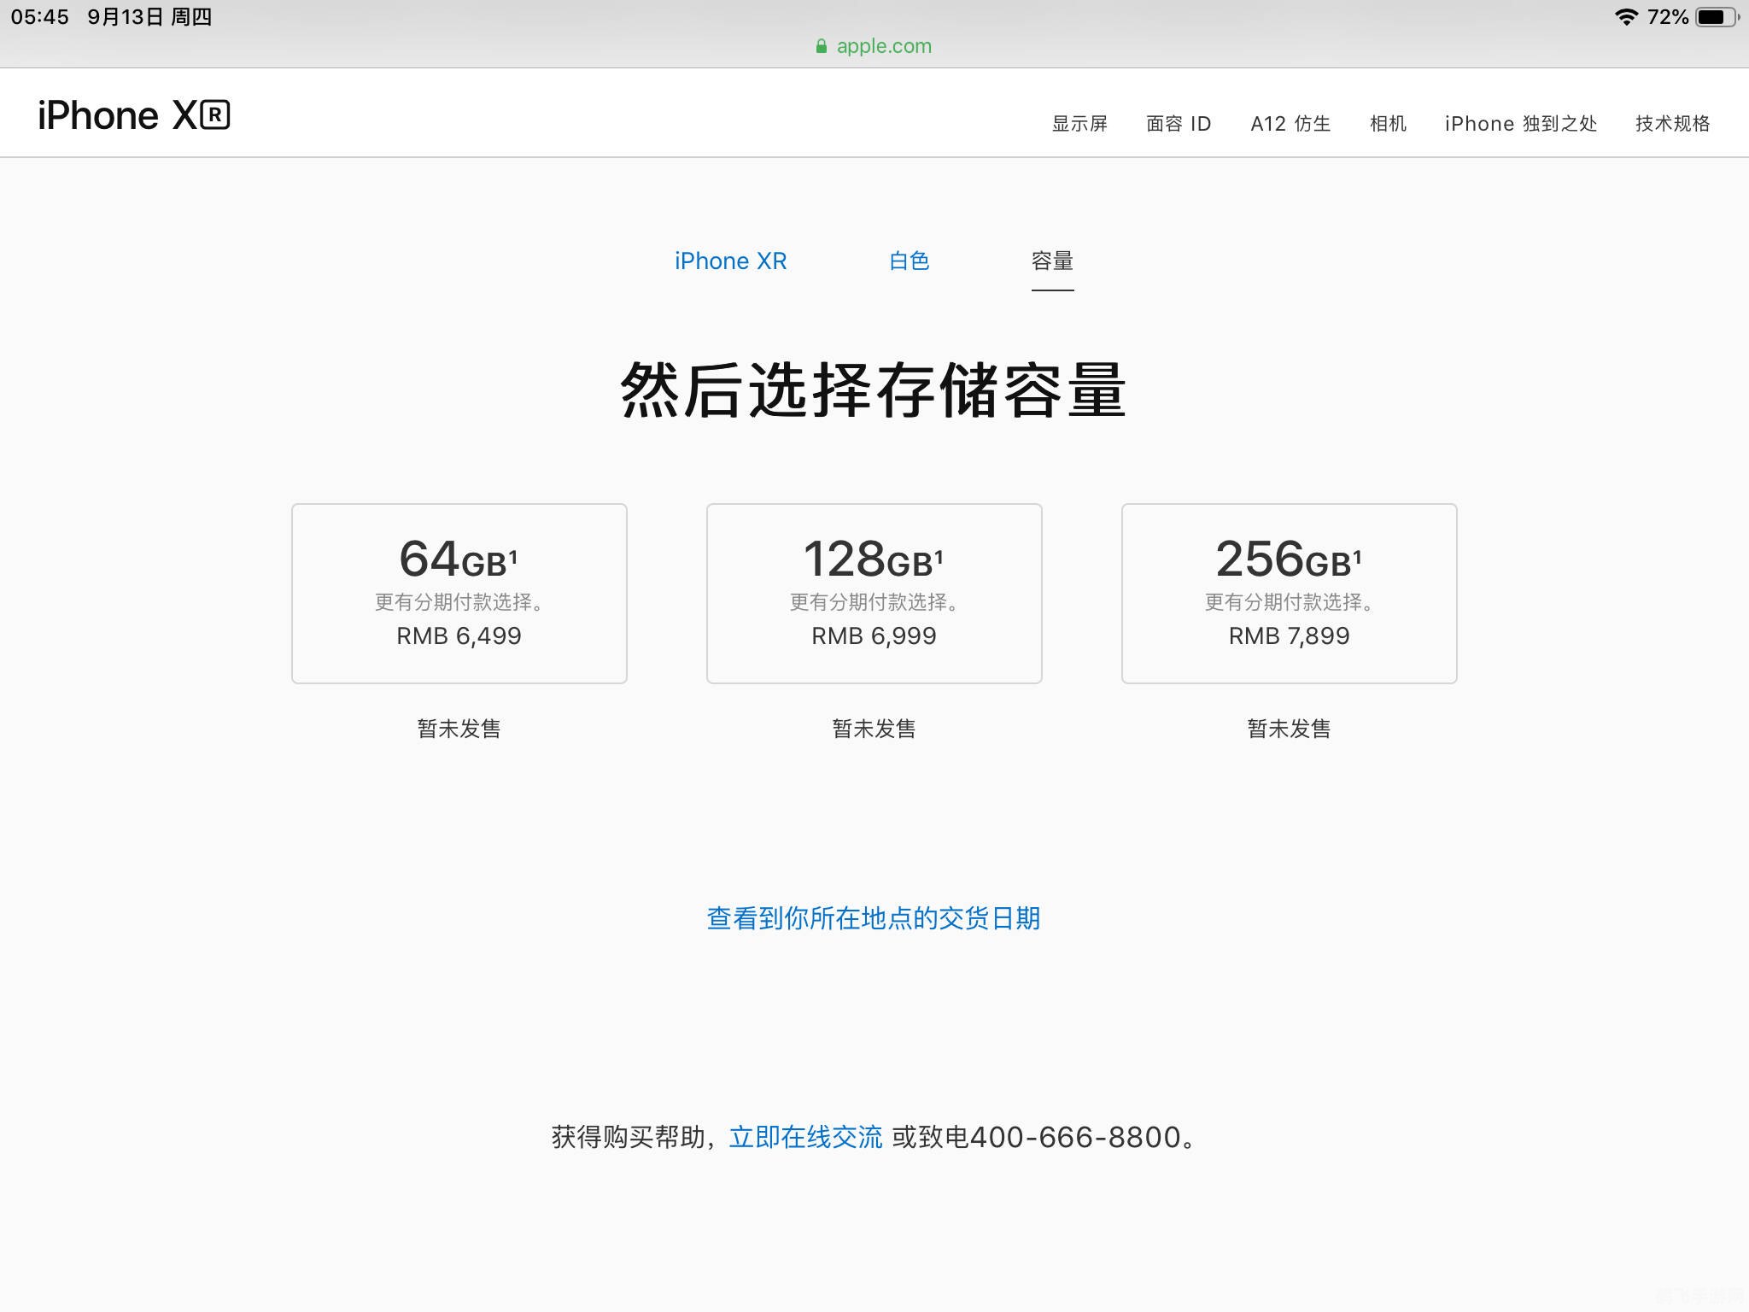Image resolution: width=1749 pixels, height=1312 pixels.
Task: Click the iPhone XR logo heading
Action: pyautogui.click(x=134, y=115)
